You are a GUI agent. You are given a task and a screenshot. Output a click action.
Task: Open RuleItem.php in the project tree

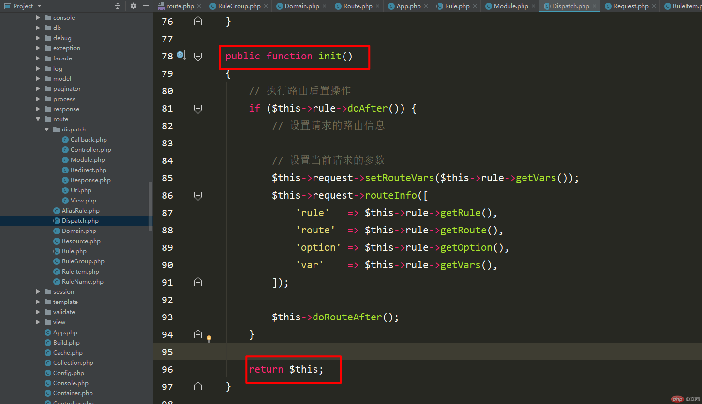(76, 271)
